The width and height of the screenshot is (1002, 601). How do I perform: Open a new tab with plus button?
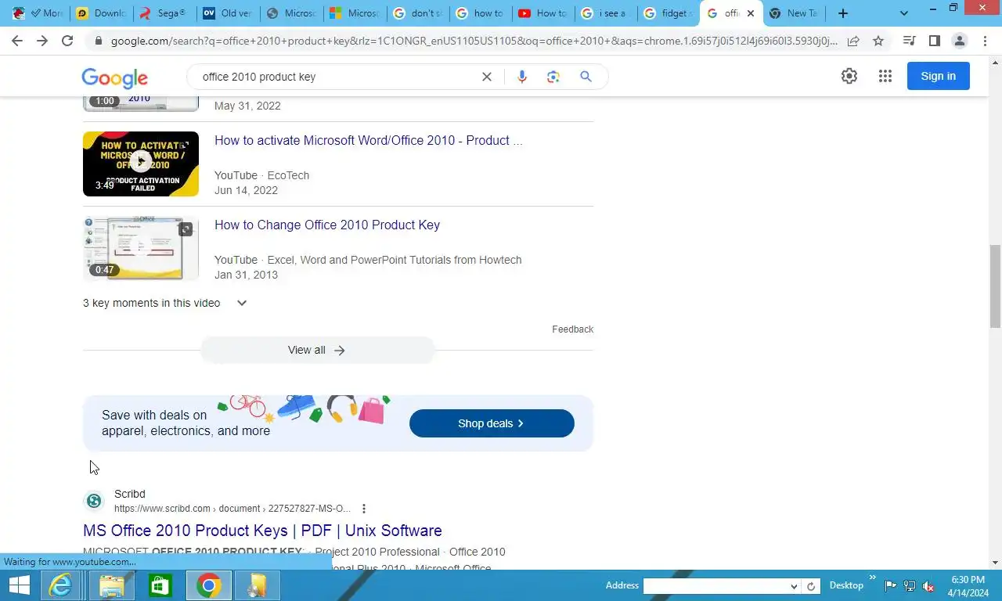tap(843, 13)
